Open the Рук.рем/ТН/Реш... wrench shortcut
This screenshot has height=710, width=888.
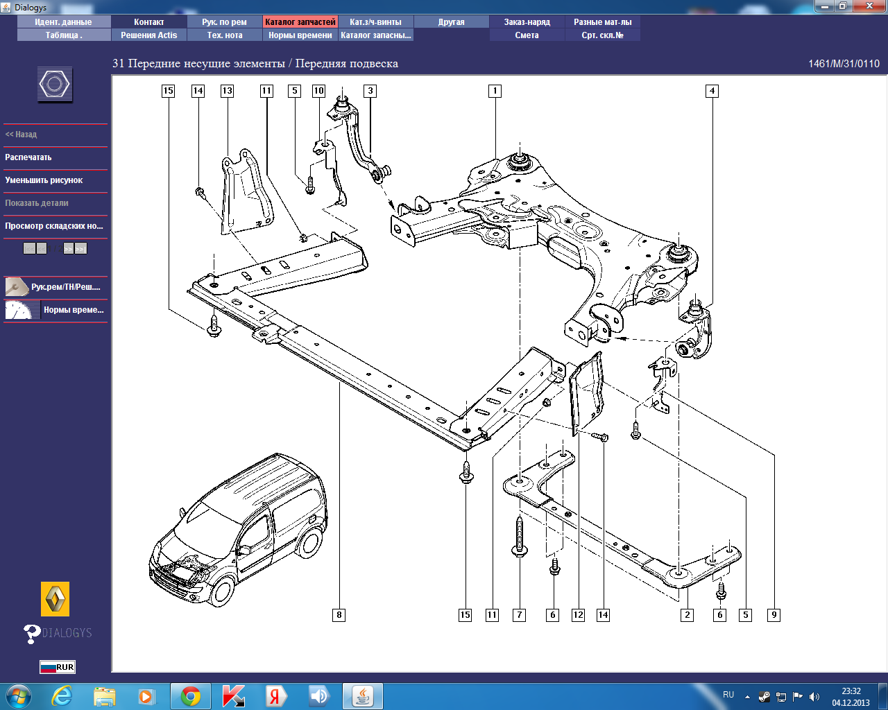pos(55,287)
